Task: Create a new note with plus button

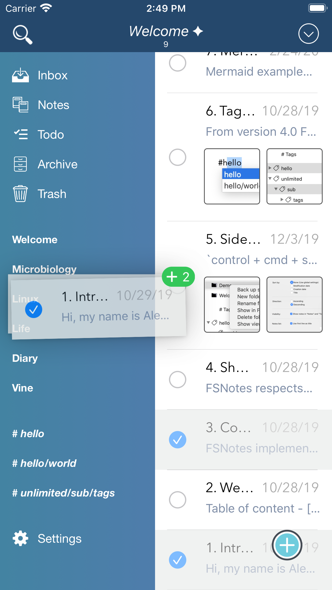Action: [x=287, y=545]
